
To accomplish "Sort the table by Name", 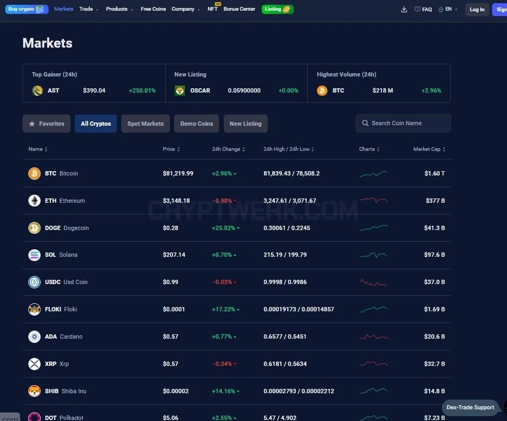I will [x=38, y=149].
